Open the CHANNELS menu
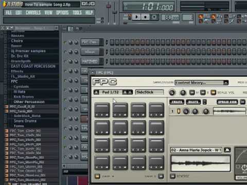 (x=33, y=12)
